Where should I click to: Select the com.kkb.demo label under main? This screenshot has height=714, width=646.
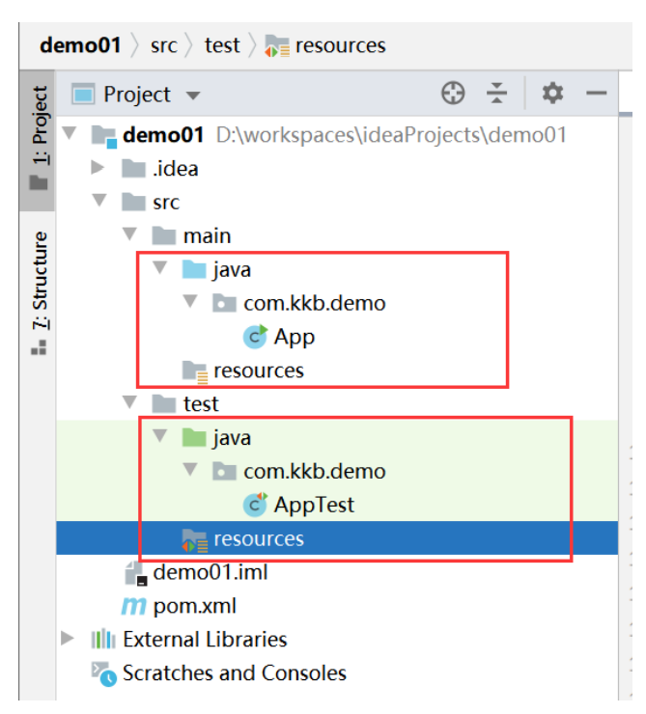click(x=315, y=303)
